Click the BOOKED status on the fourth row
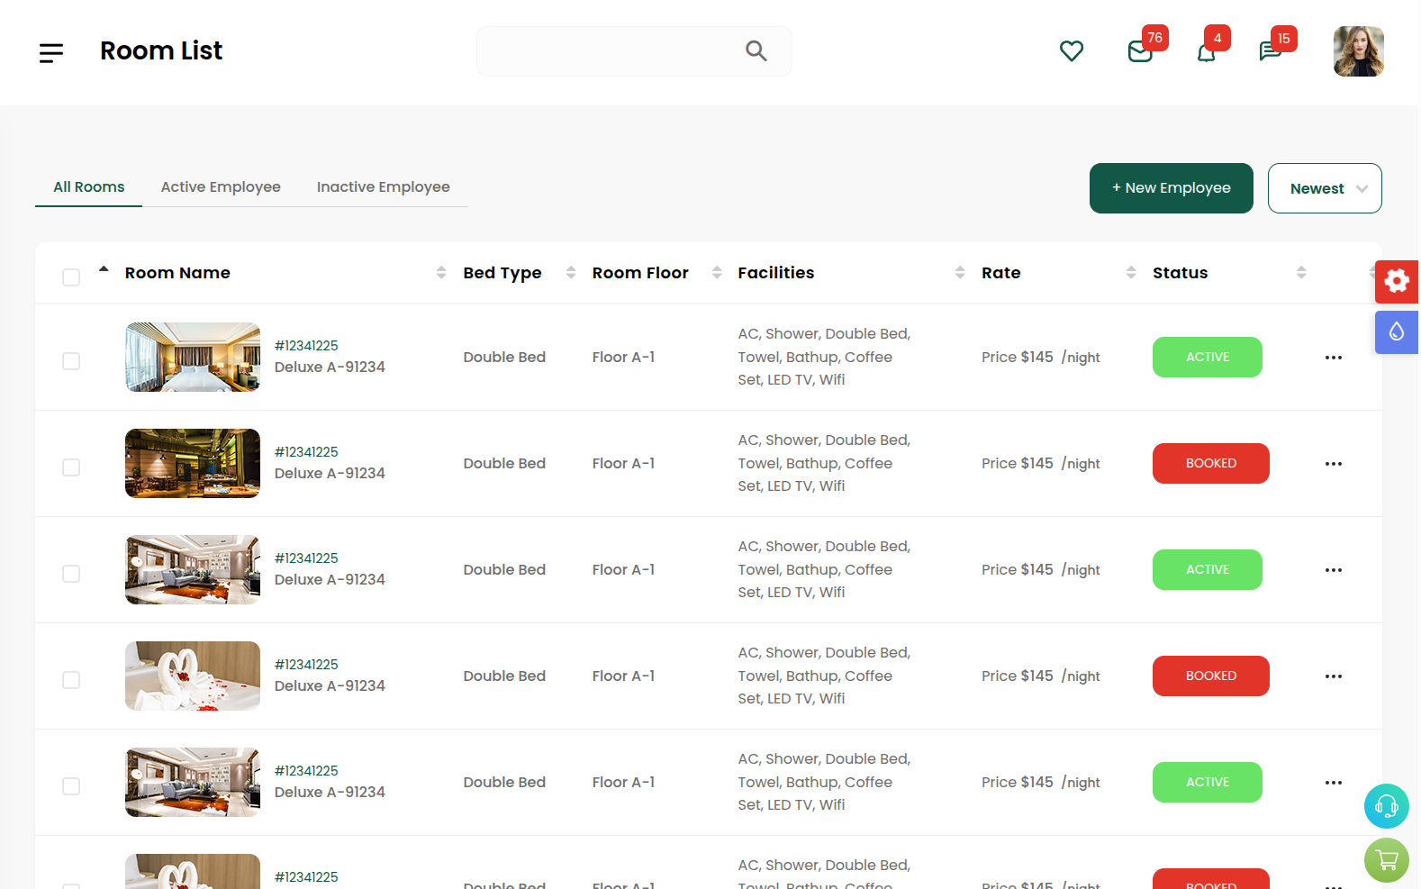1421x889 pixels. pyautogui.click(x=1211, y=676)
